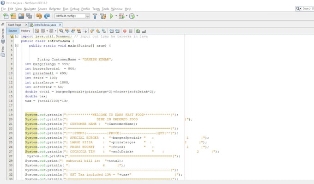Image resolution: width=314 pixels, height=184 pixels.
Task: Start macro recording with the red circle
Action: pos(125,31)
